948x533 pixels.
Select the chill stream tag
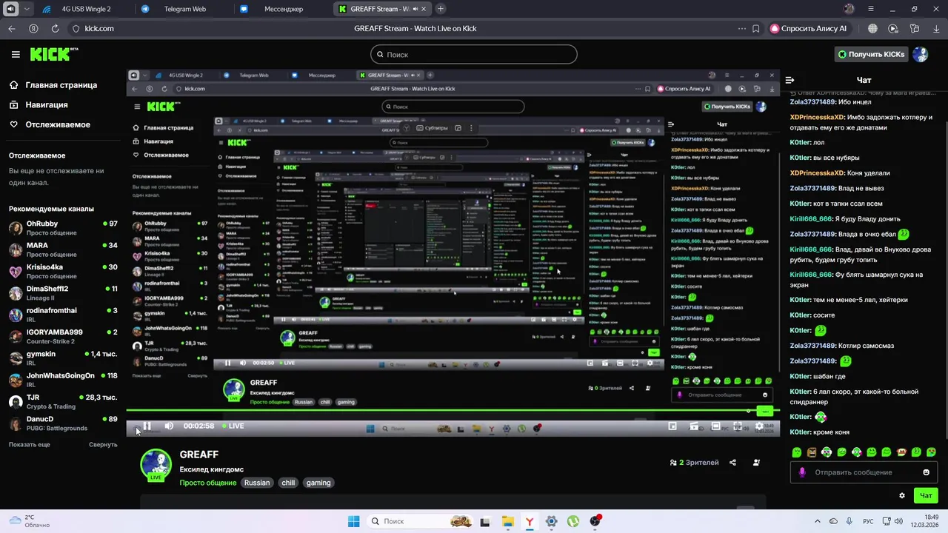coord(288,483)
